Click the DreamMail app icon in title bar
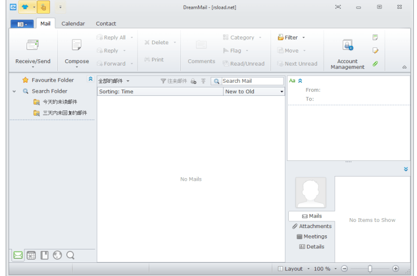The width and height of the screenshot is (417, 276). pos(13,7)
